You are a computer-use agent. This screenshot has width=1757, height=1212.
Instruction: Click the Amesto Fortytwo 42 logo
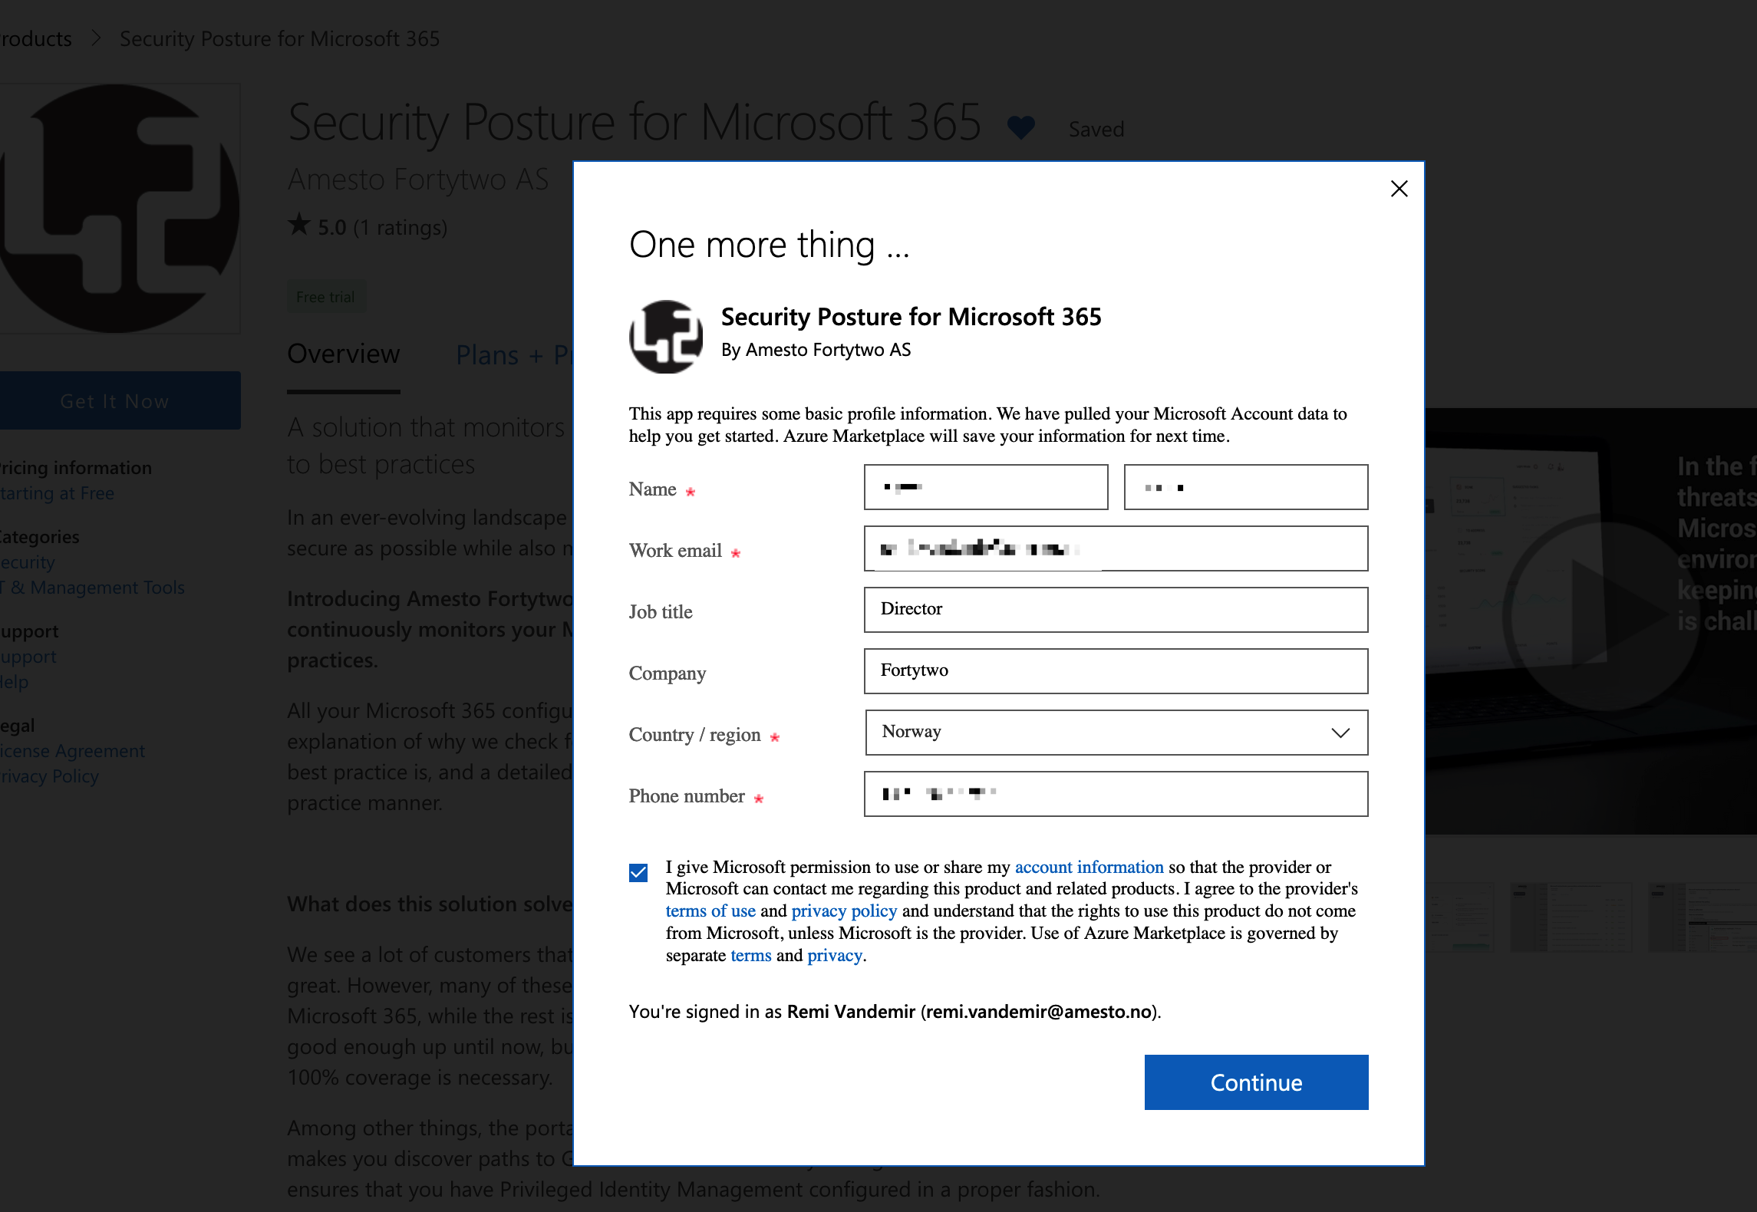point(120,207)
